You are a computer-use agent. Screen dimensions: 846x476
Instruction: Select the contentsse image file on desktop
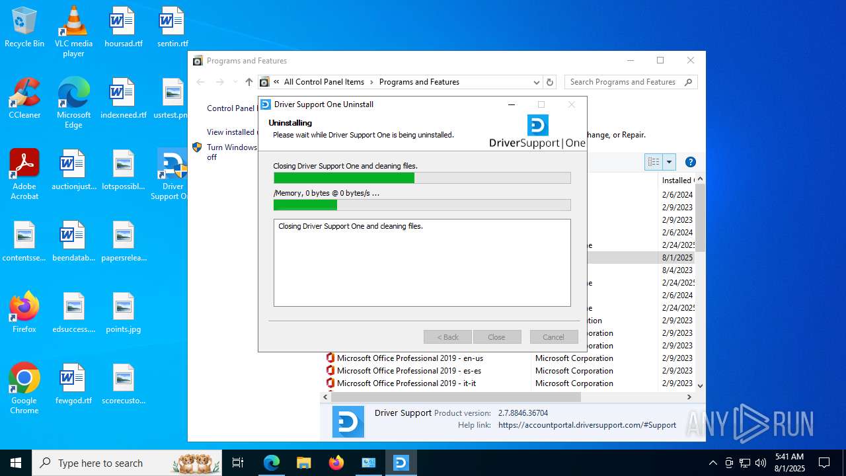tap(24, 242)
